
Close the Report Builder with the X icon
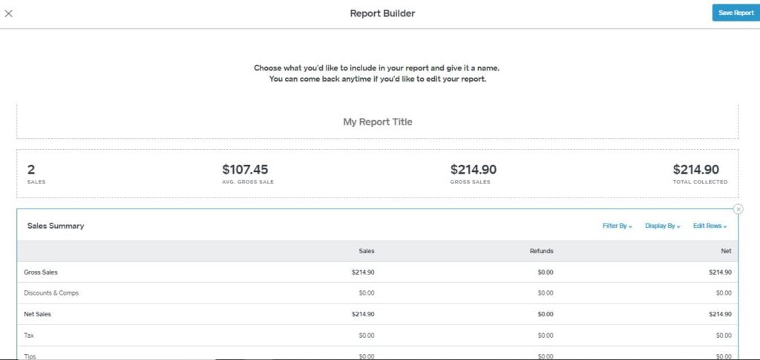(x=8, y=13)
